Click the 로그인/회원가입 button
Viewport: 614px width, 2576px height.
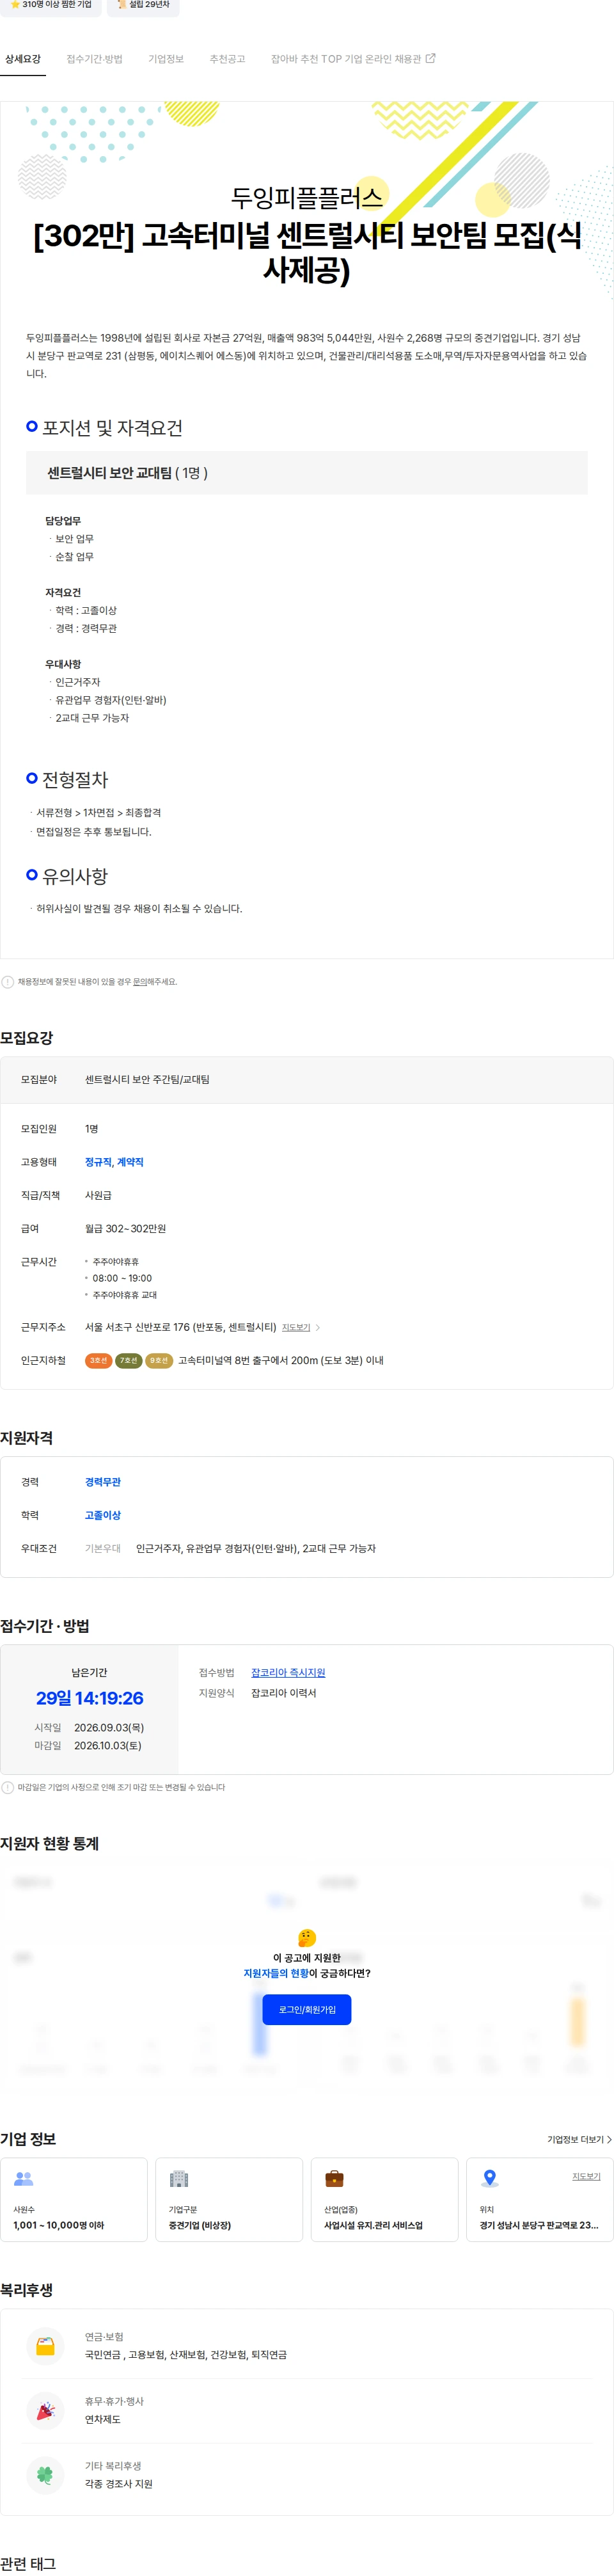pos(307,2009)
